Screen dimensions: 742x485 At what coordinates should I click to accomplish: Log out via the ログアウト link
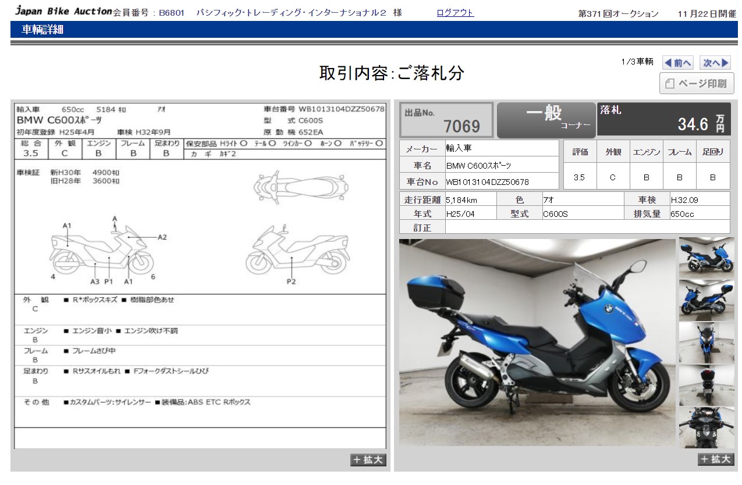coord(455,13)
